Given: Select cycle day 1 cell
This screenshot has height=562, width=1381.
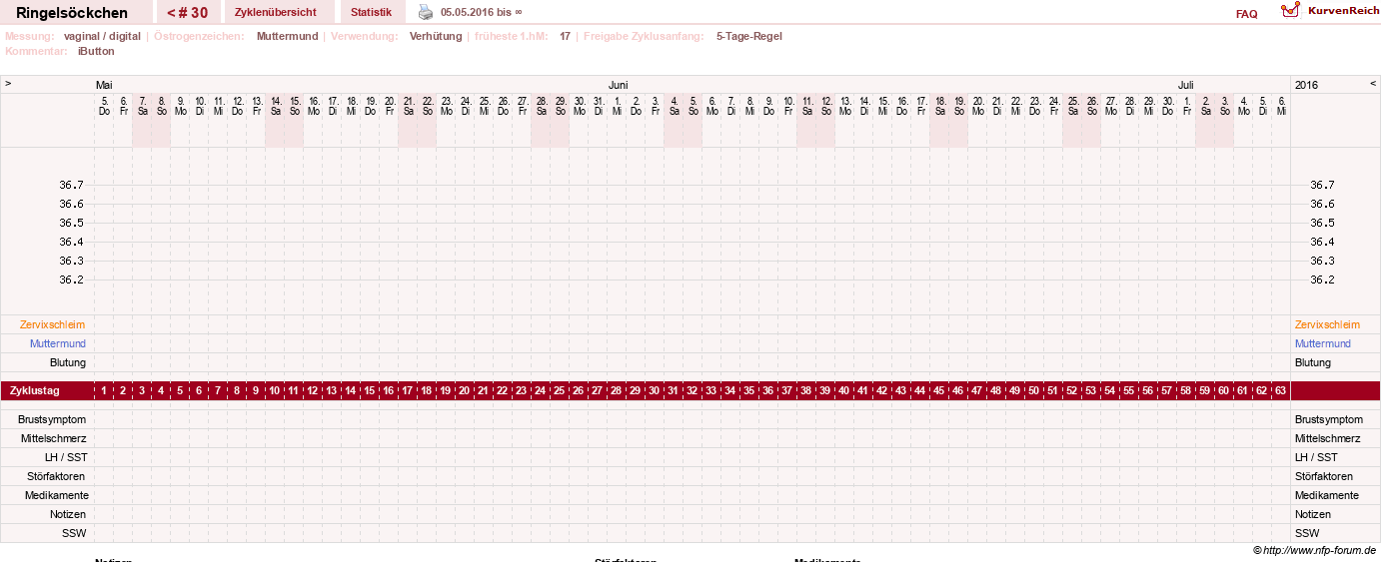Looking at the screenshot, I should point(104,390).
